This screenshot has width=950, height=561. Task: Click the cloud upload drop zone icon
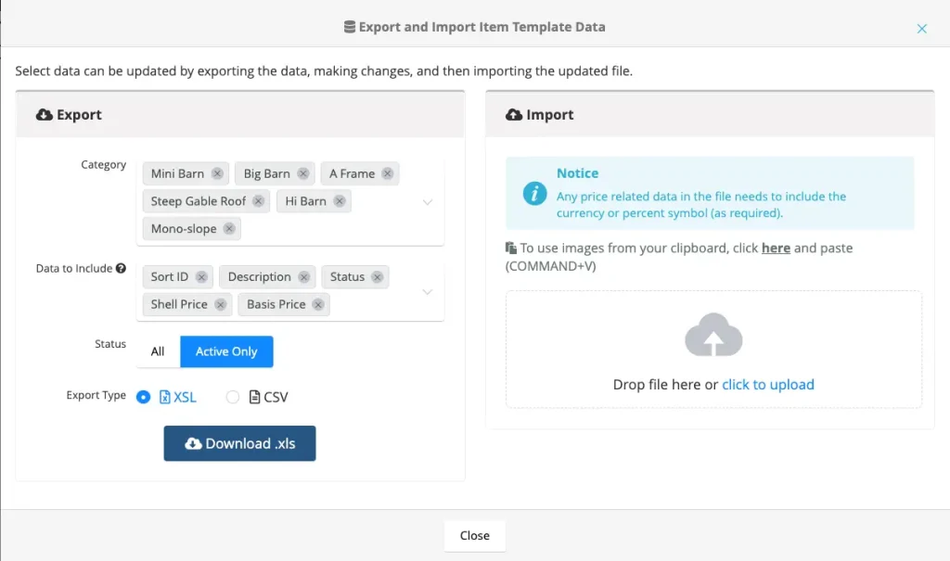point(713,337)
